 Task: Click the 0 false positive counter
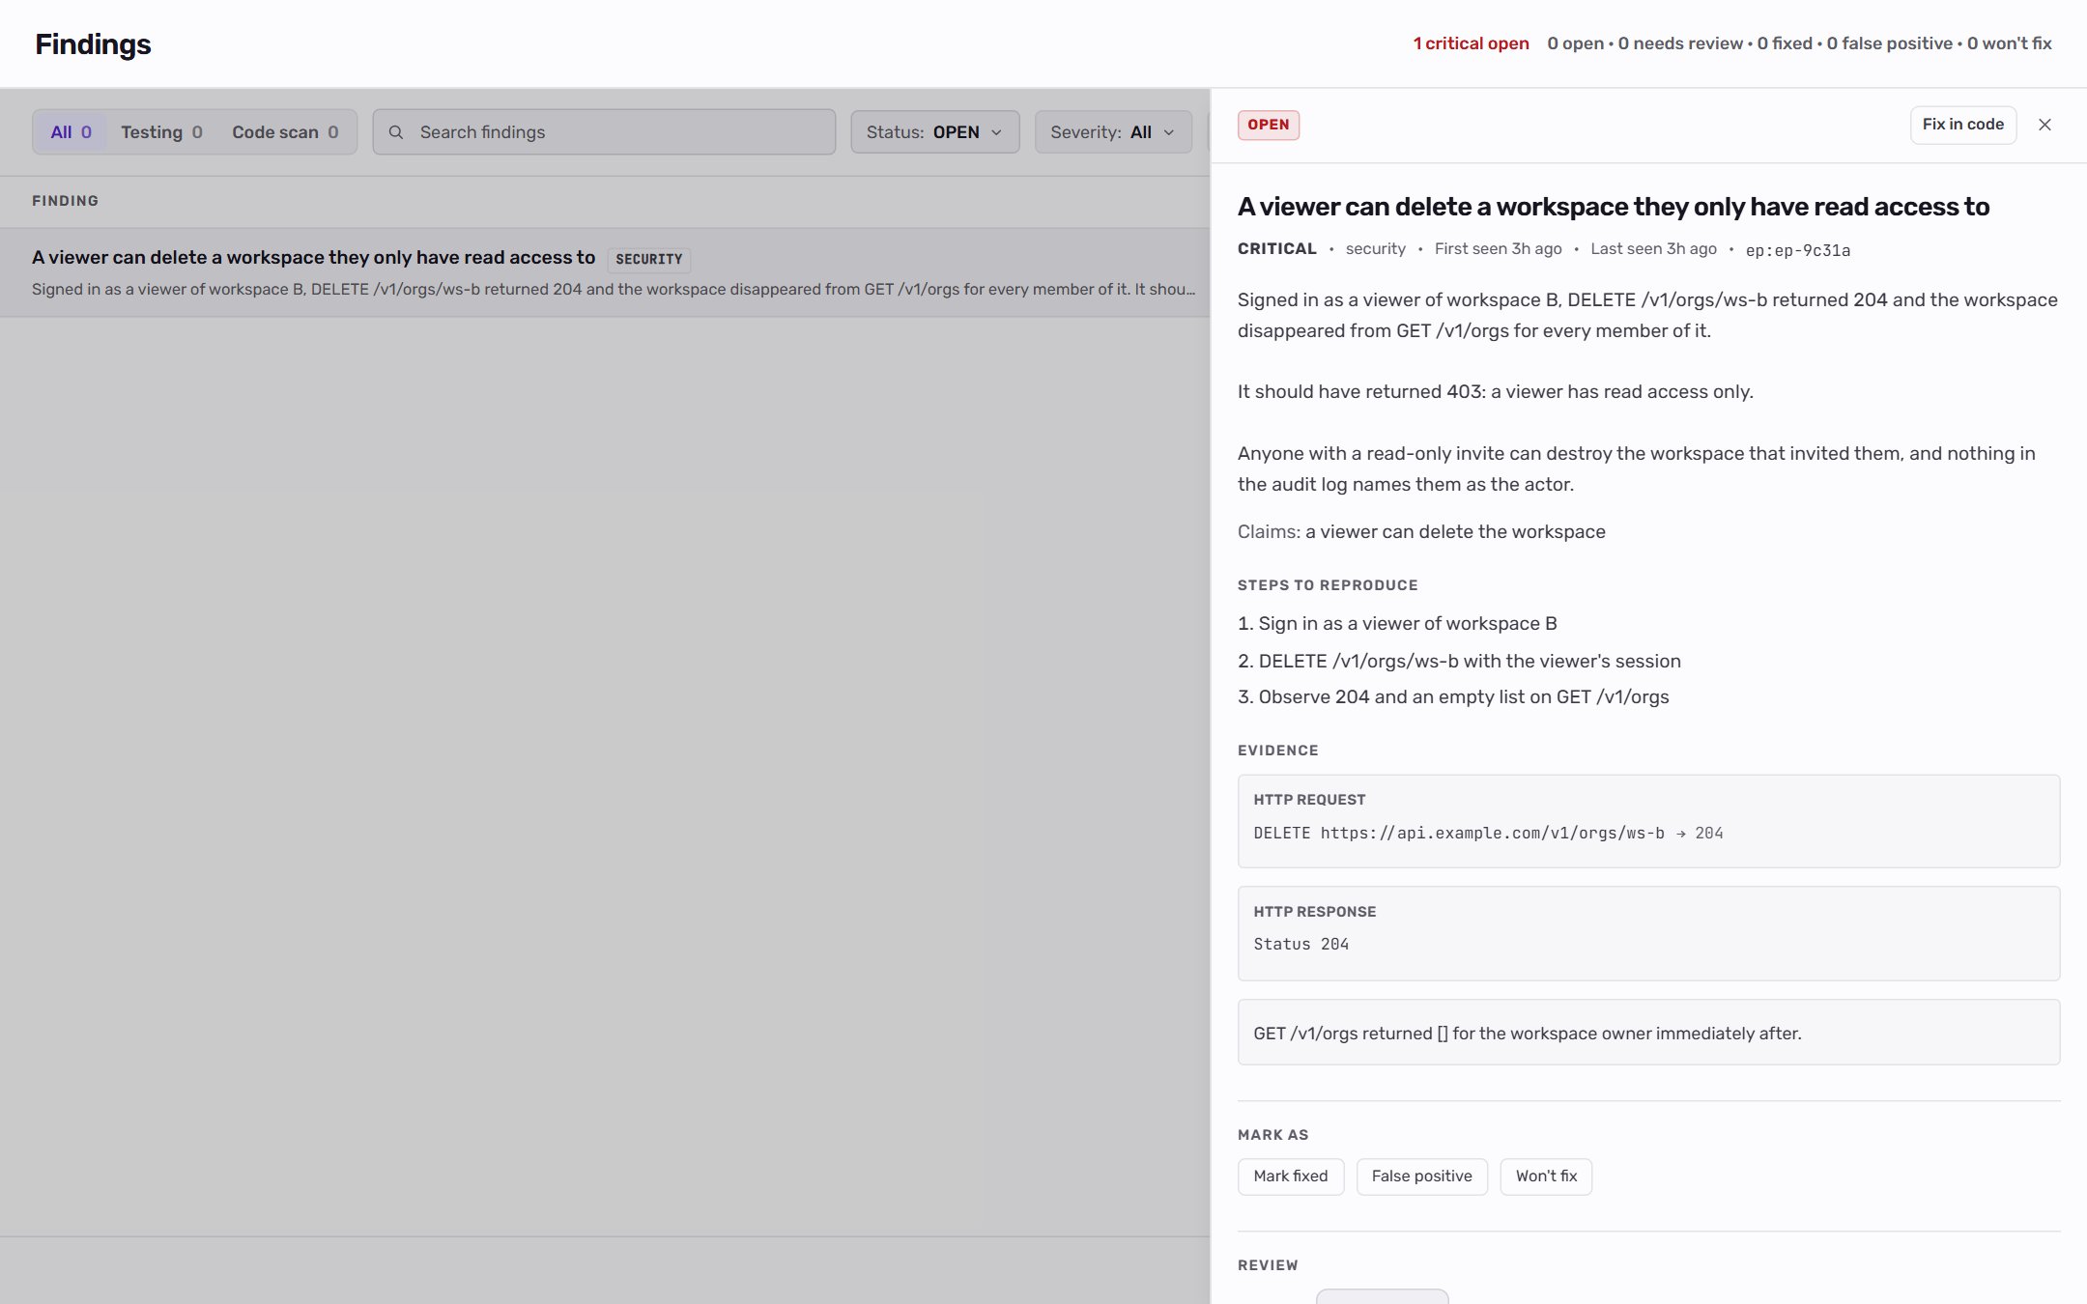1889,43
